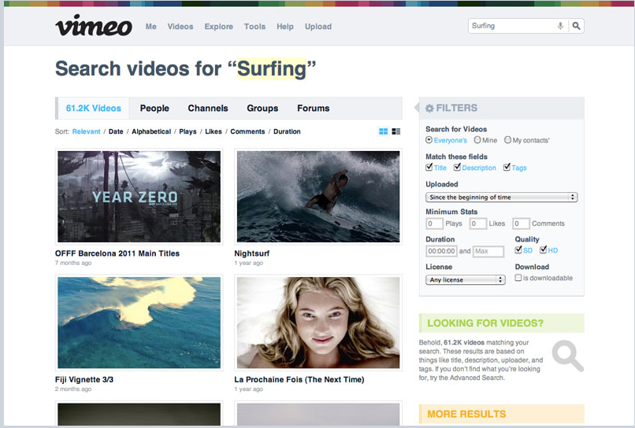Open the Explore menu in header
This screenshot has height=428, width=635.
coord(218,27)
